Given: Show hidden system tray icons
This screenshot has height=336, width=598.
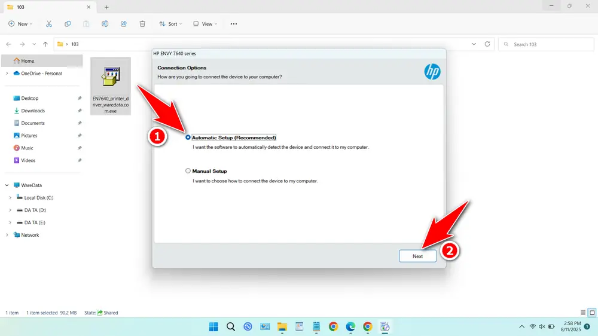Looking at the screenshot, I should tap(521, 326).
